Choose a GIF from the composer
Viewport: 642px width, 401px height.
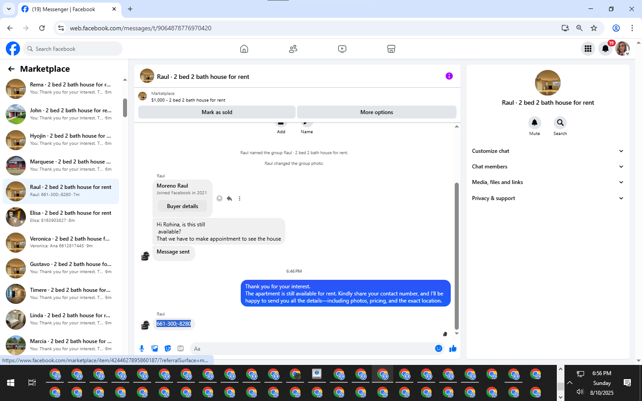click(181, 348)
